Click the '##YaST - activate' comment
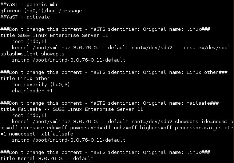 25,17
